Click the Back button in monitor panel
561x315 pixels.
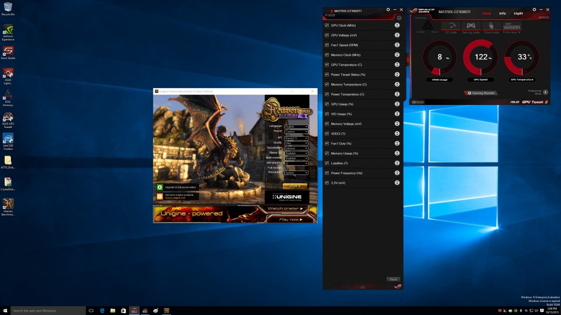(393, 279)
